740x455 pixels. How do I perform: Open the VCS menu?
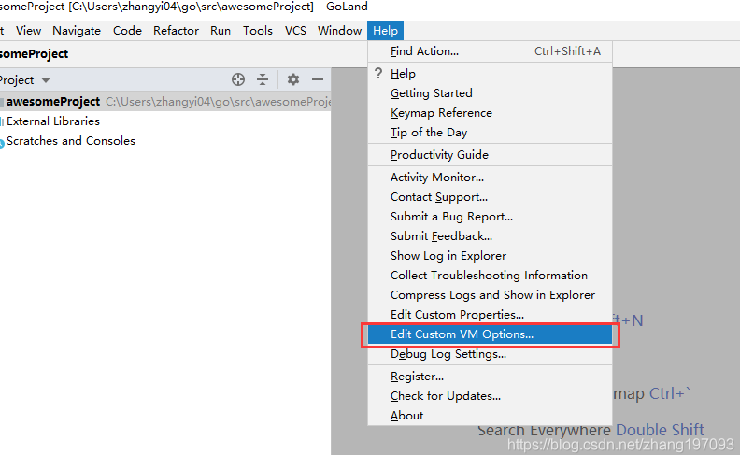point(295,31)
